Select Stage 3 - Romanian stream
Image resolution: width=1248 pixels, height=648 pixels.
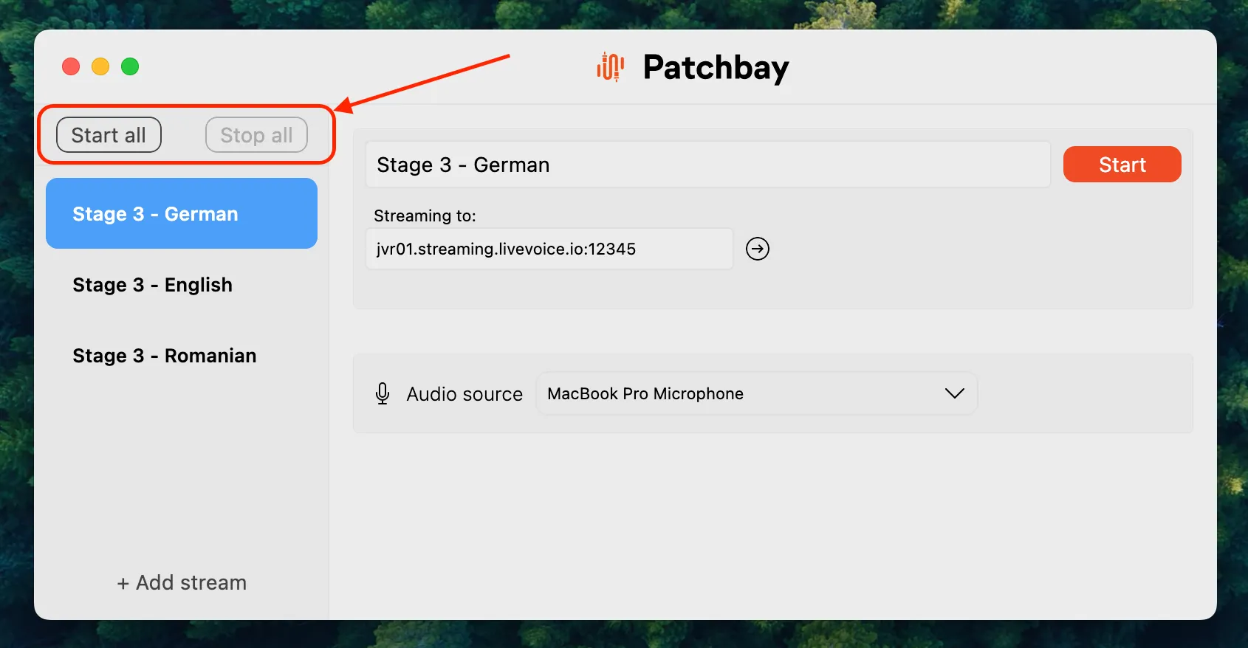pyautogui.click(x=182, y=355)
